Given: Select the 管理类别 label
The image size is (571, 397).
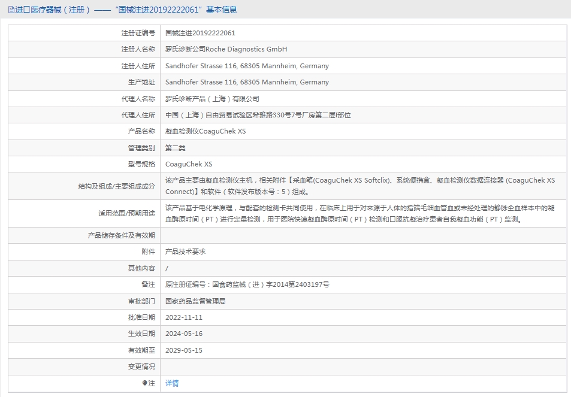Looking at the screenshot, I should [141, 148].
